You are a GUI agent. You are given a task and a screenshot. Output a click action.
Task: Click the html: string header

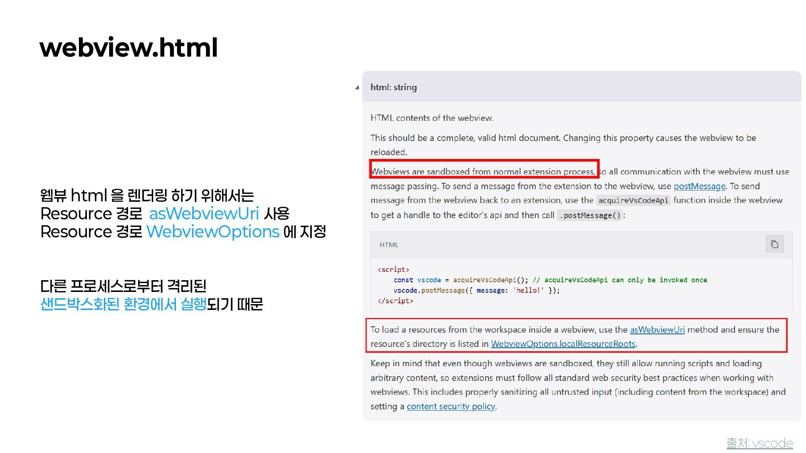tap(393, 87)
